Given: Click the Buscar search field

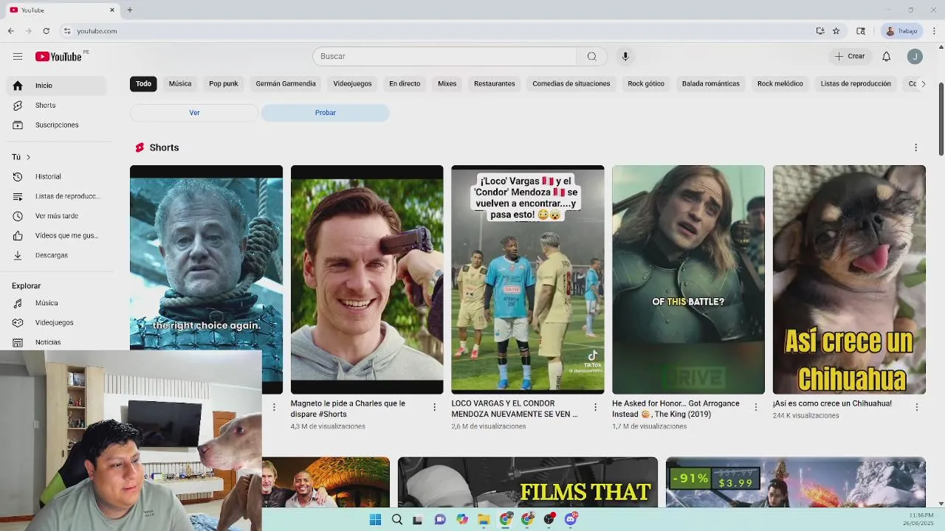Looking at the screenshot, I should tap(444, 56).
